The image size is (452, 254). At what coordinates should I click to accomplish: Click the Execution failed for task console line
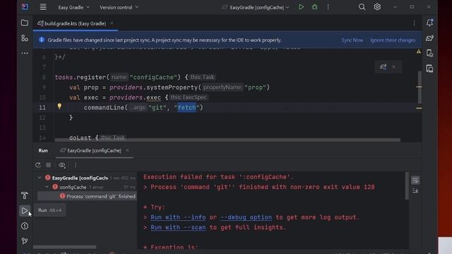point(218,177)
